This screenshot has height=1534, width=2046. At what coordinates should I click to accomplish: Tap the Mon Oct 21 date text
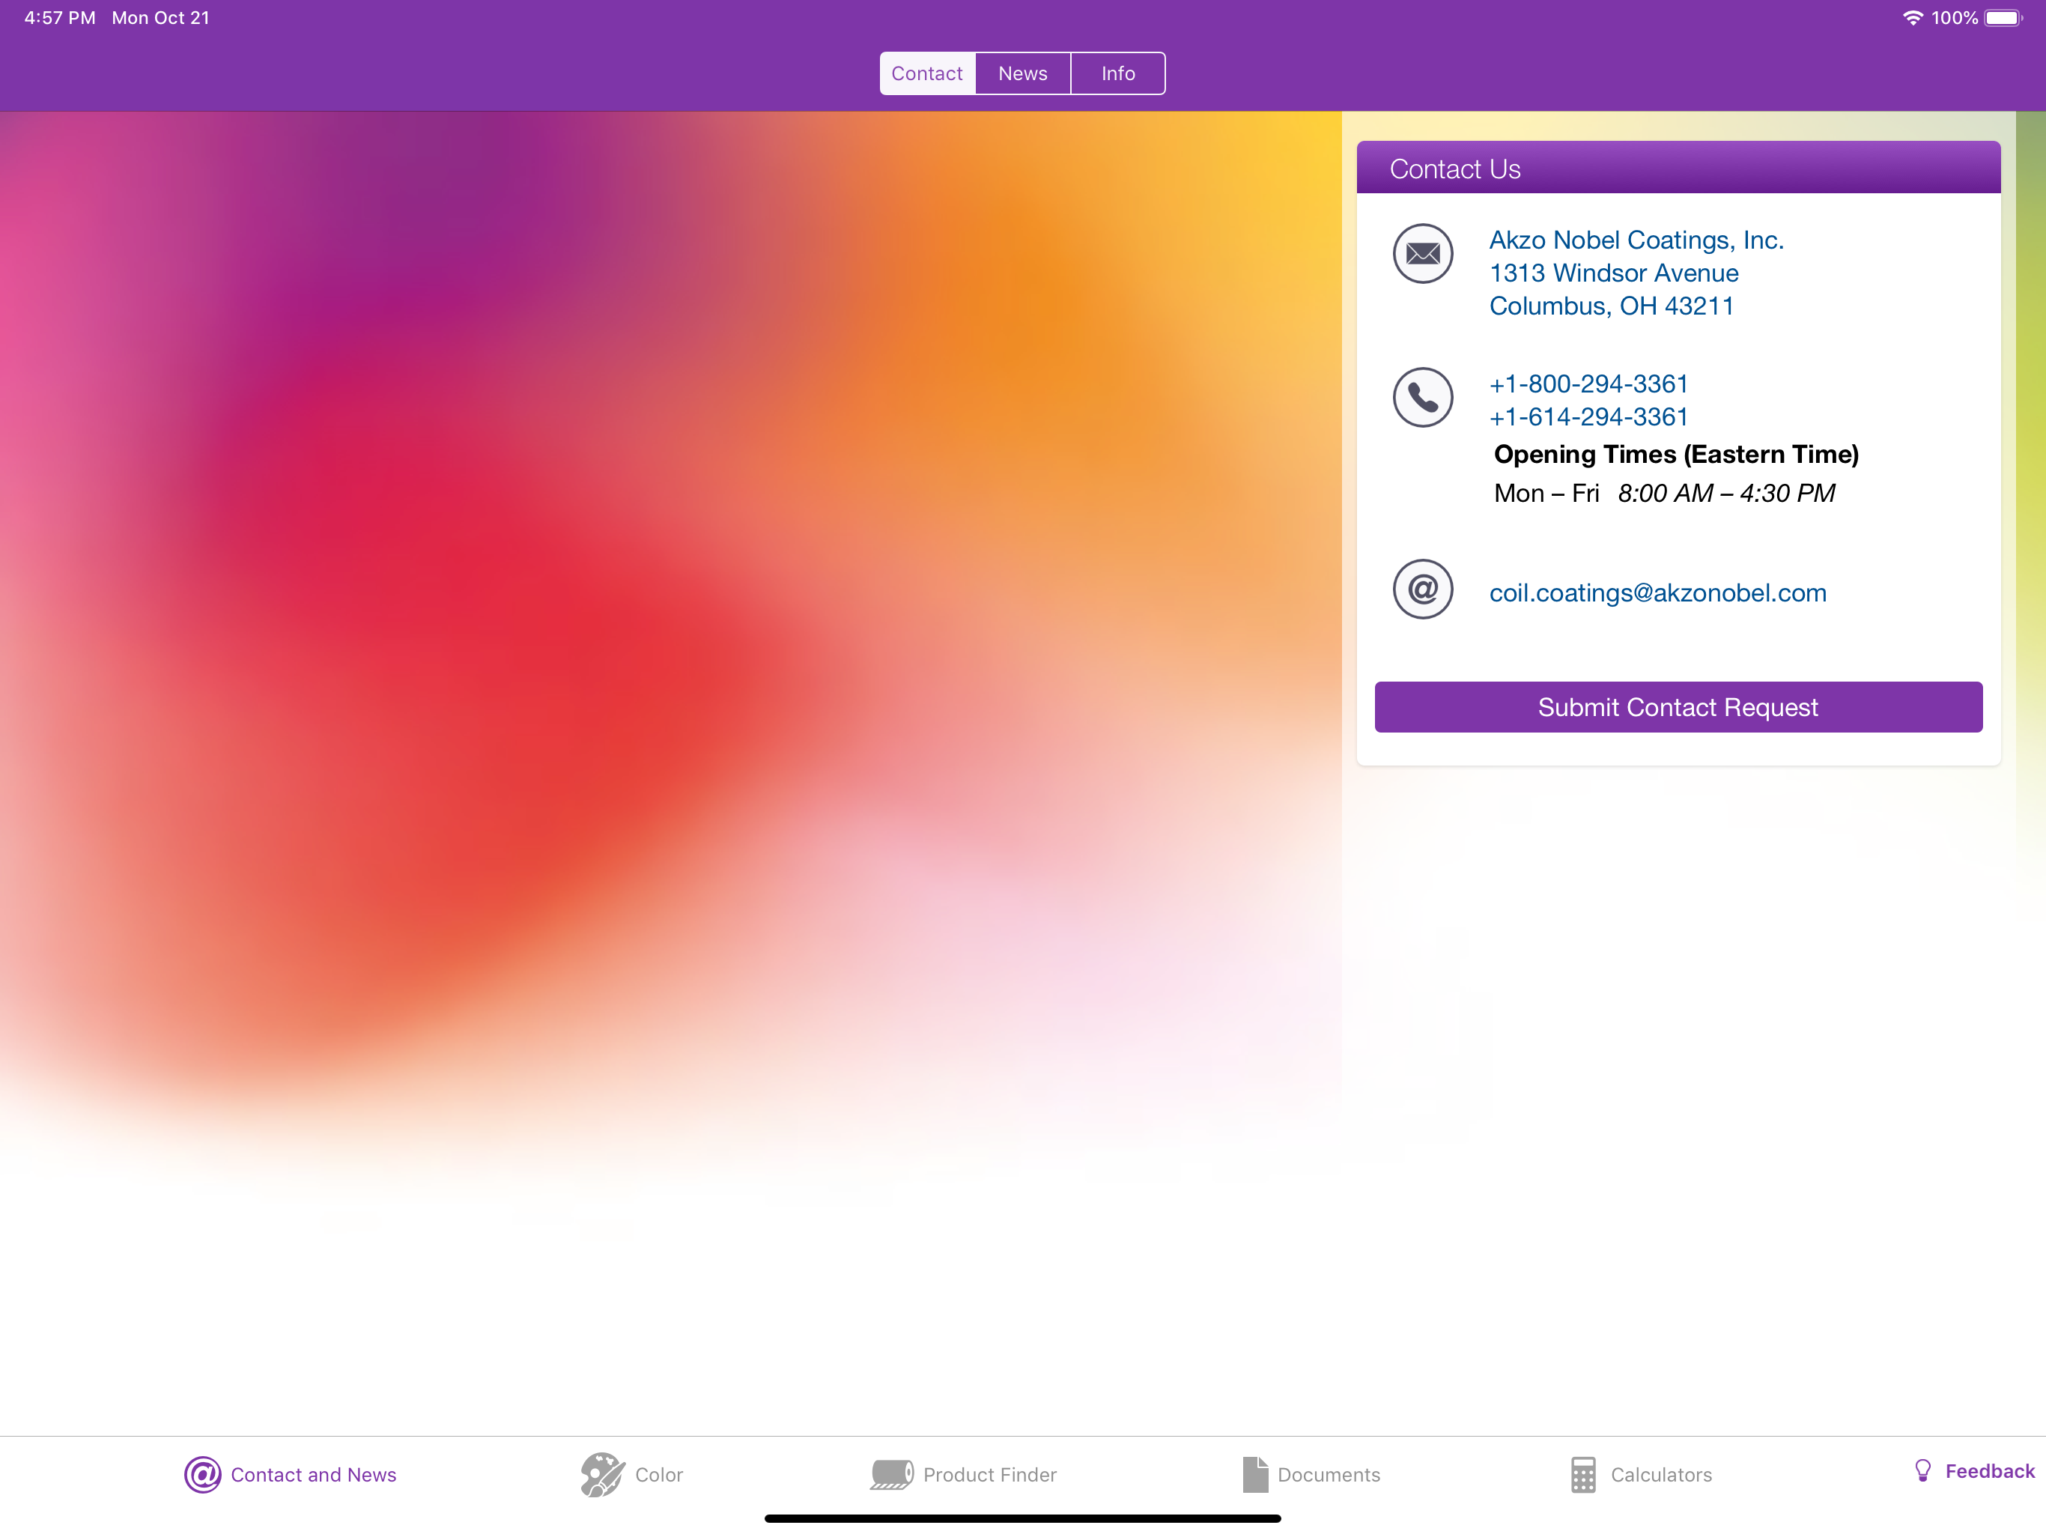tap(161, 17)
